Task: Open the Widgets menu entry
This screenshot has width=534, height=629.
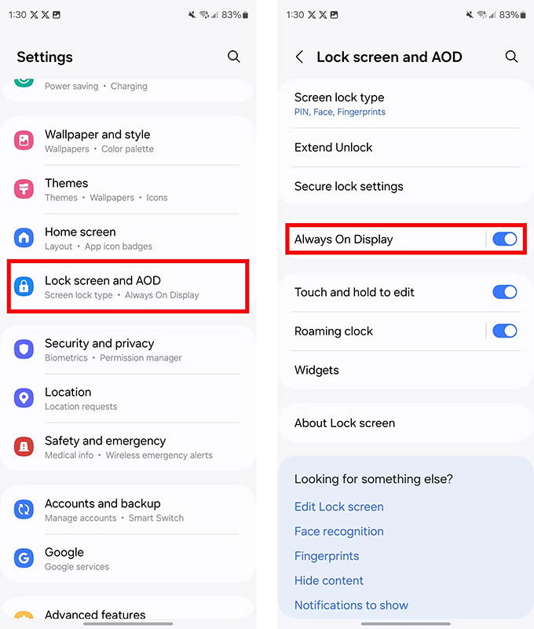Action: pos(406,370)
